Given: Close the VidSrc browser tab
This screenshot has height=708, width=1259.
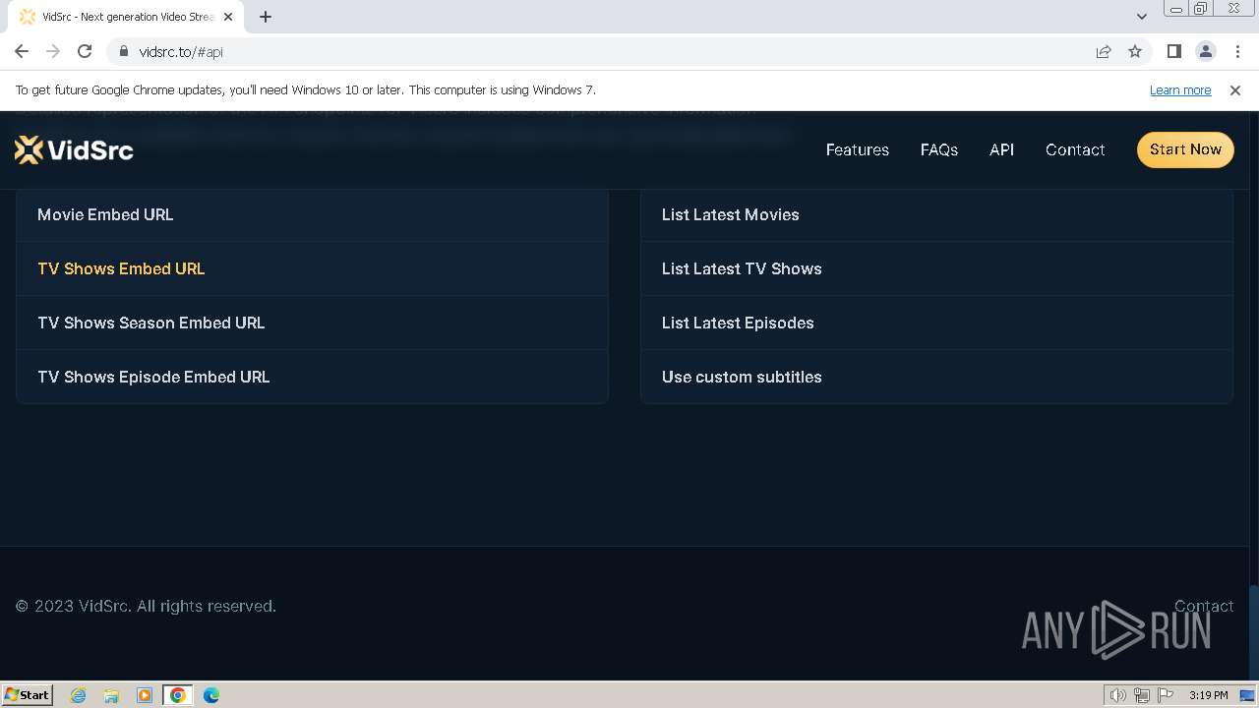Looking at the screenshot, I should click(228, 17).
